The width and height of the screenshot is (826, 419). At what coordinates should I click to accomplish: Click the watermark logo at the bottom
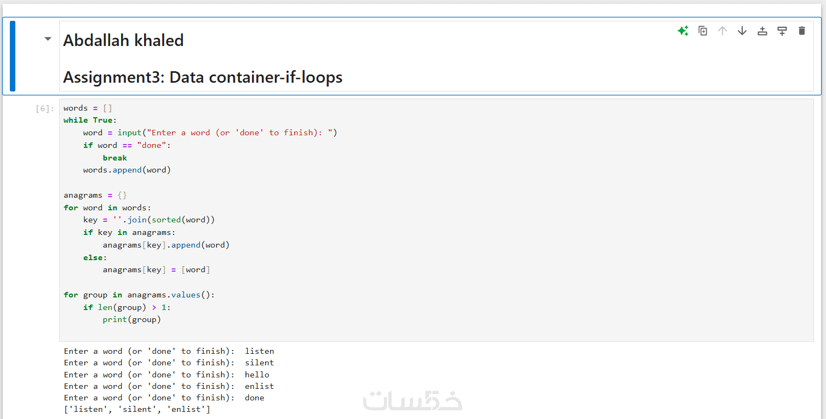coord(412,401)
